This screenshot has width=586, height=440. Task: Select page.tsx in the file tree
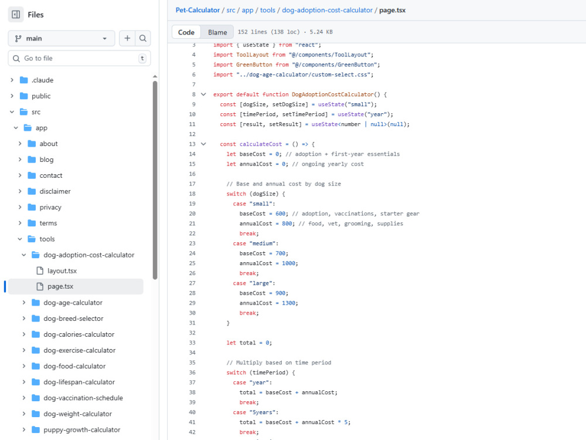click(76, 286)
